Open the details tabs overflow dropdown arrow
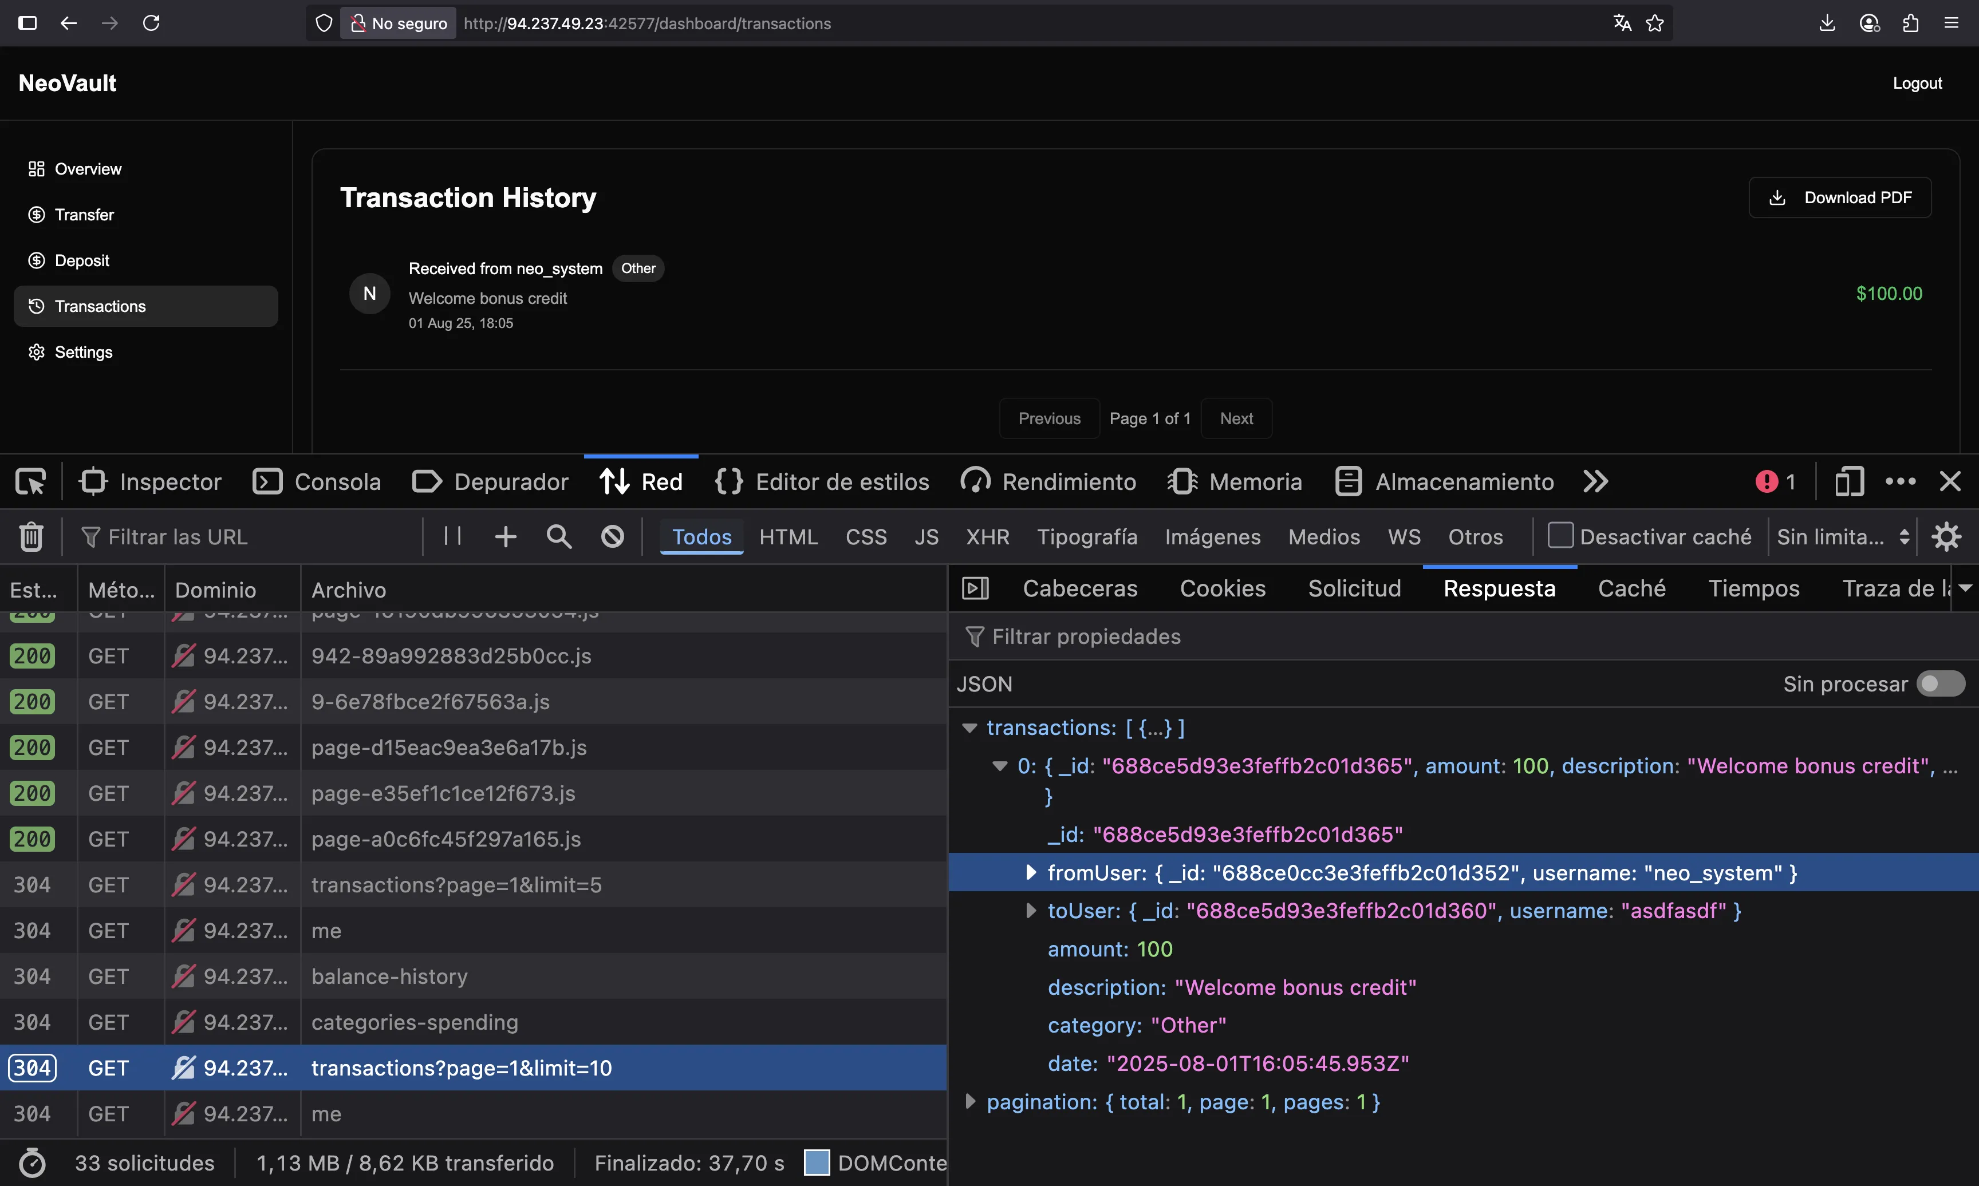Image resolution: width=1979 pixels, height=1186 pixels. point(1965,588)
